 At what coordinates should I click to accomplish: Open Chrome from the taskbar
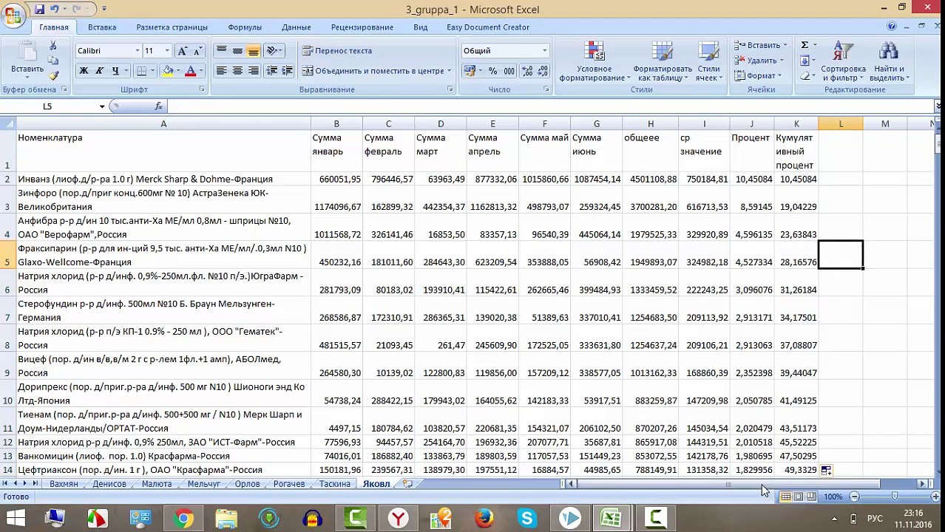[x=183, y=519]
